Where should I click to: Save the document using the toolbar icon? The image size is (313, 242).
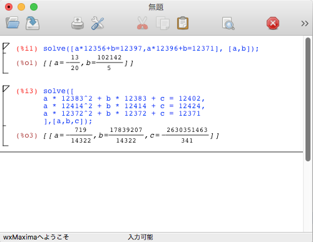point(33,23)
